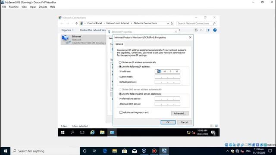Viewport: 276px width, 155px height.
Task: Open Microsoft Edge on host taskbar
Action: (105, 151)
